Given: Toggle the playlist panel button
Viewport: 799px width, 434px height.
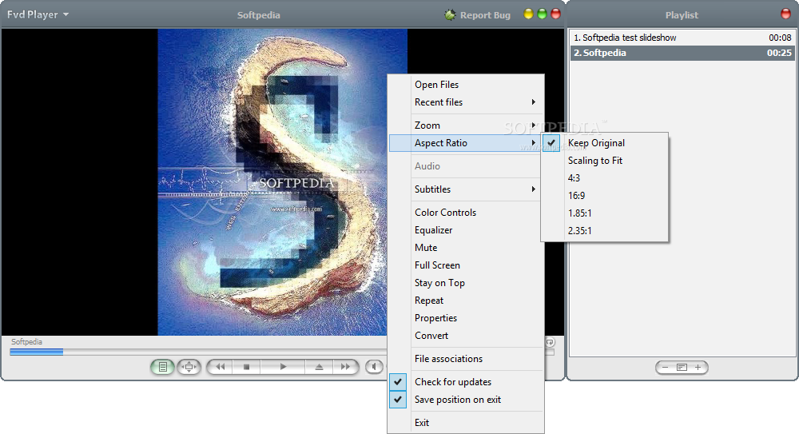Looking at the screenshot, I should pyautogui.click(x=162, y=367).
